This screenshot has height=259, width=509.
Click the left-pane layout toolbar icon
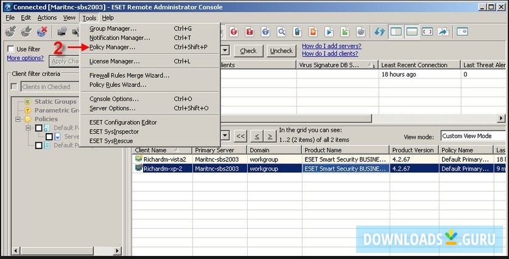coord(396,32)
